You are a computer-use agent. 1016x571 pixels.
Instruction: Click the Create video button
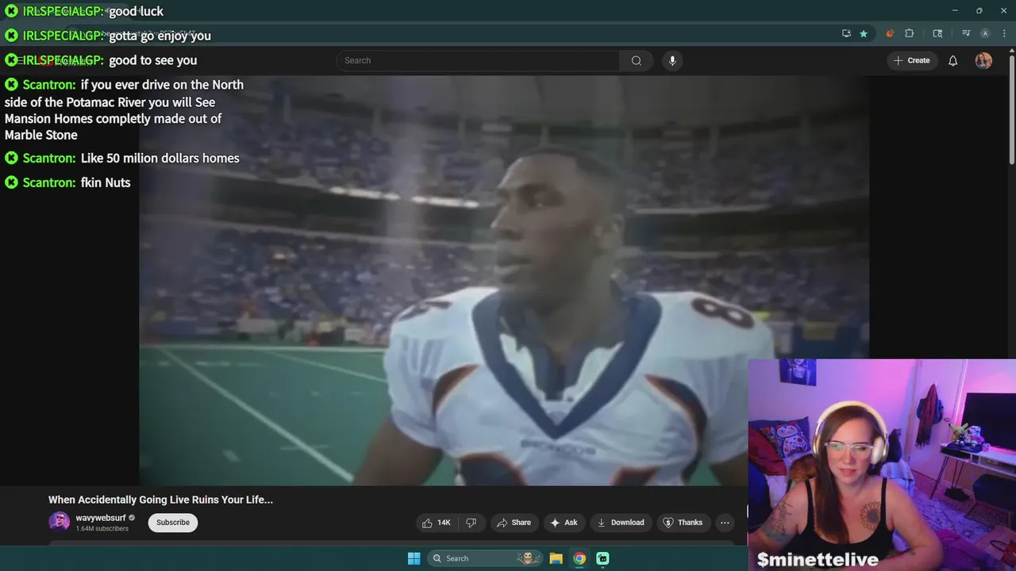[911, 60]
